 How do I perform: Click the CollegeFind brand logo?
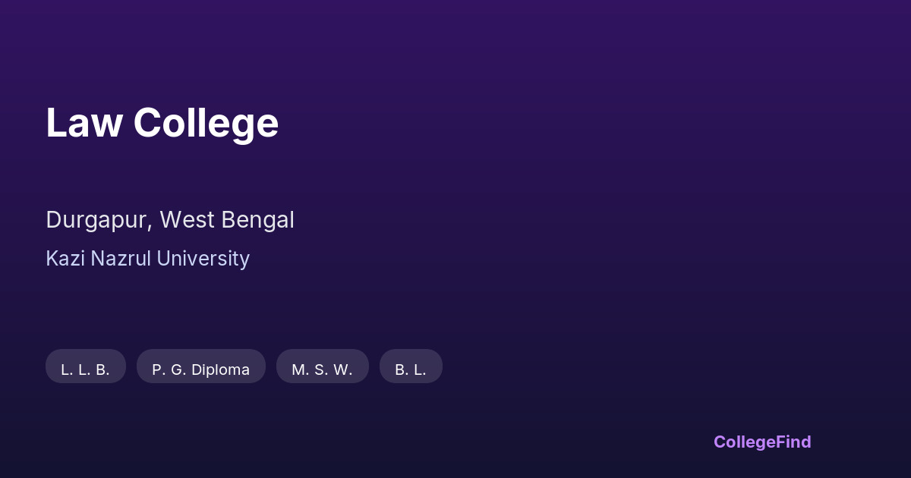762,442
